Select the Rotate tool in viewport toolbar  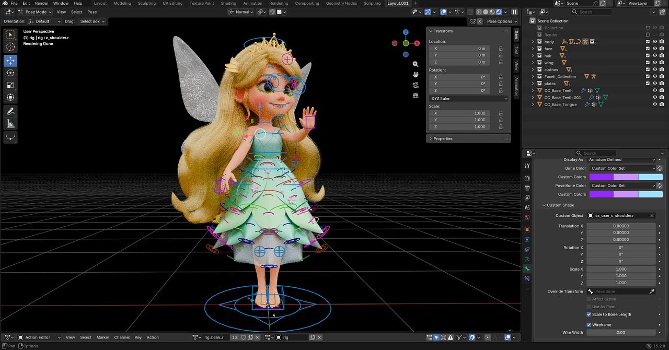pos(10,73)
